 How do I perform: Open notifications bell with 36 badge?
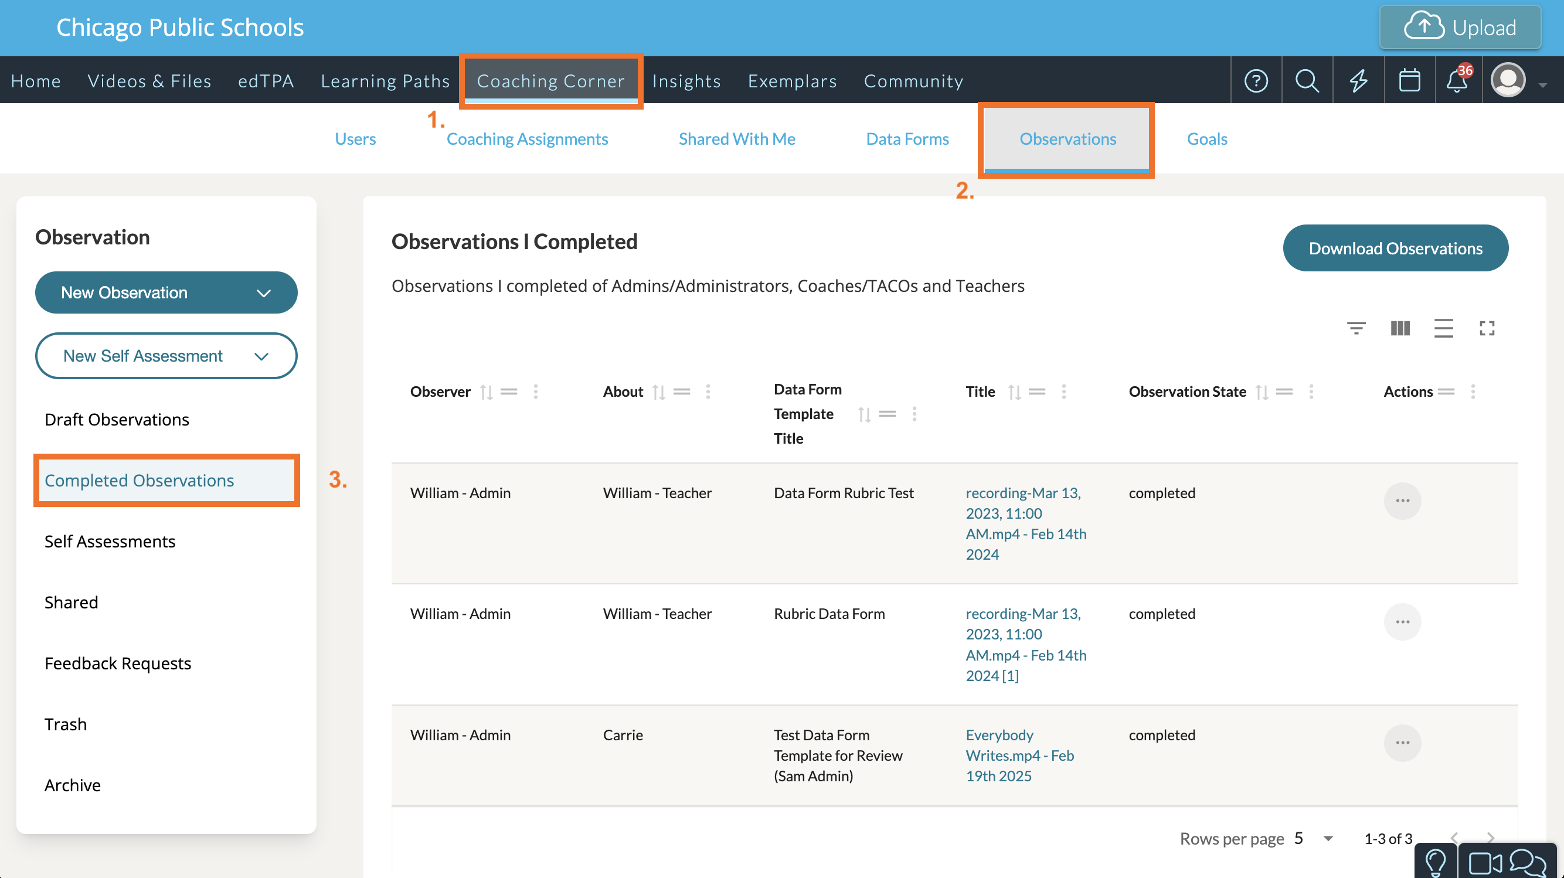coord(1457,81)
